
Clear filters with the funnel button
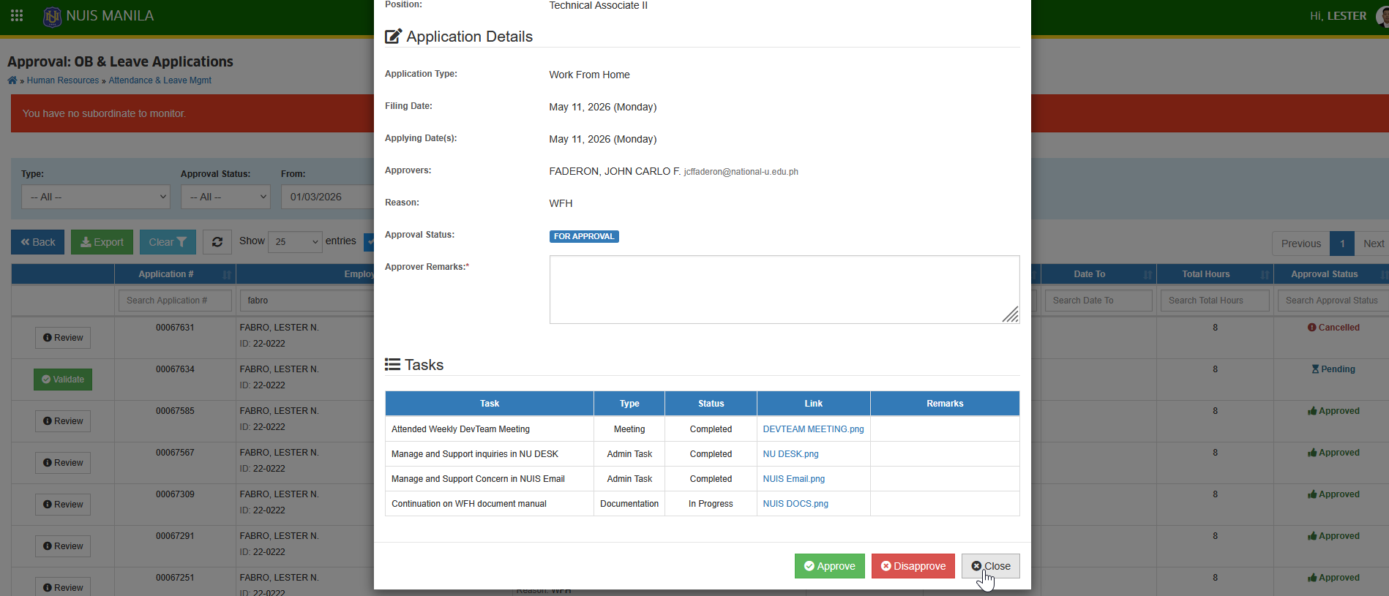click(x=168, y=242)
